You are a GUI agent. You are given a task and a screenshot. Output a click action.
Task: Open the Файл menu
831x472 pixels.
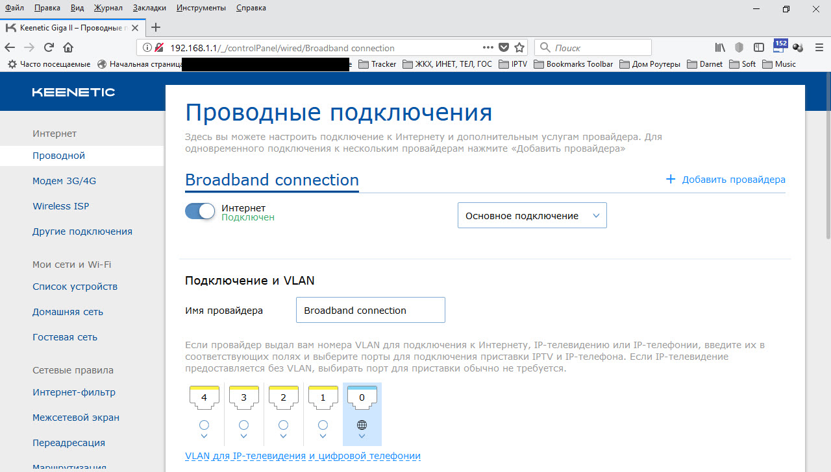[x=15, y=8]
